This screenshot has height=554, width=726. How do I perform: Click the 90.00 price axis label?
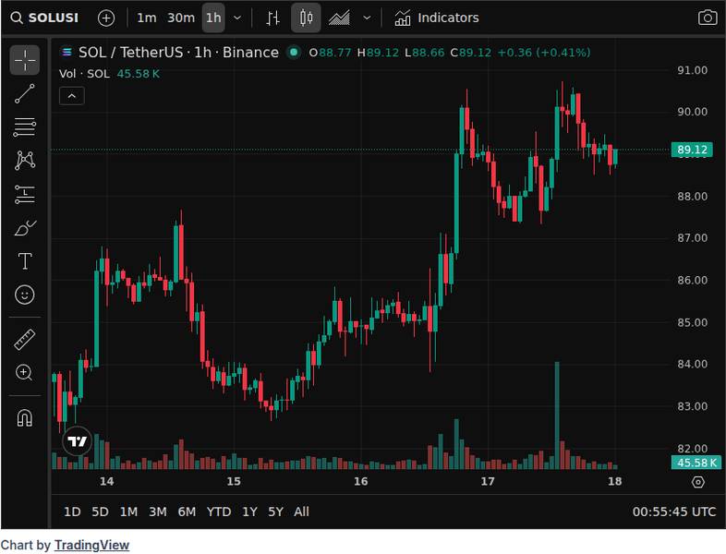click(692, 112)
